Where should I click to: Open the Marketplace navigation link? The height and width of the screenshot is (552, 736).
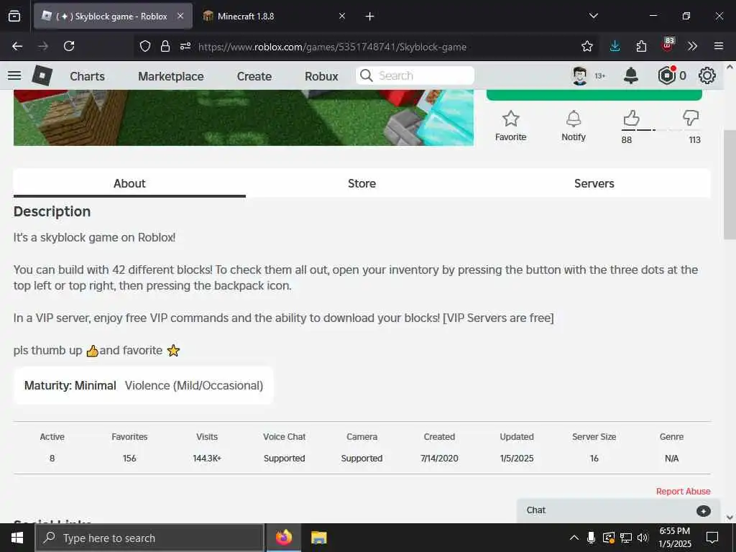(x=171, y=76)
